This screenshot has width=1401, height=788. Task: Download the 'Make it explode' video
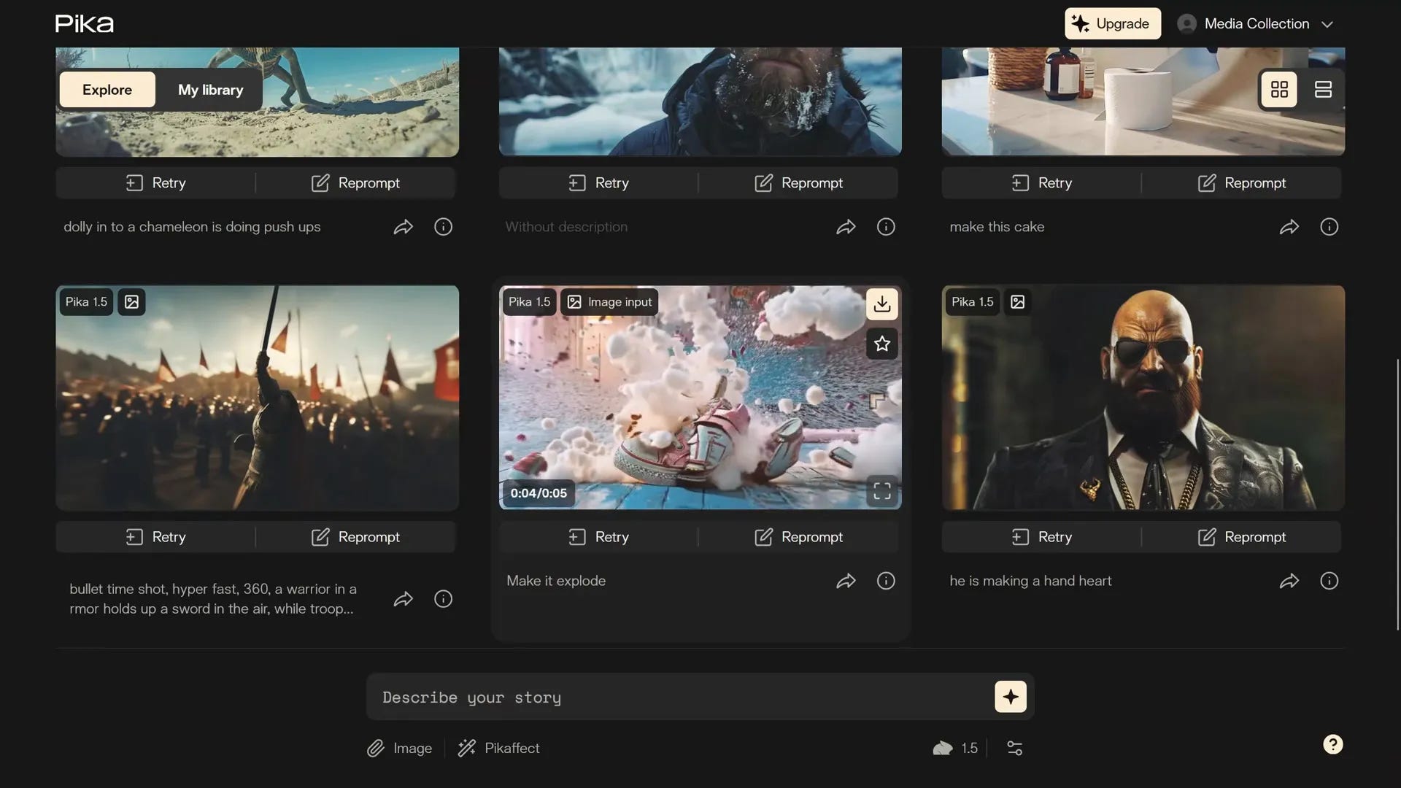881,304
